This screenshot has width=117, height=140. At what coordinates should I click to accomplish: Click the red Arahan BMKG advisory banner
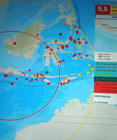106,87
